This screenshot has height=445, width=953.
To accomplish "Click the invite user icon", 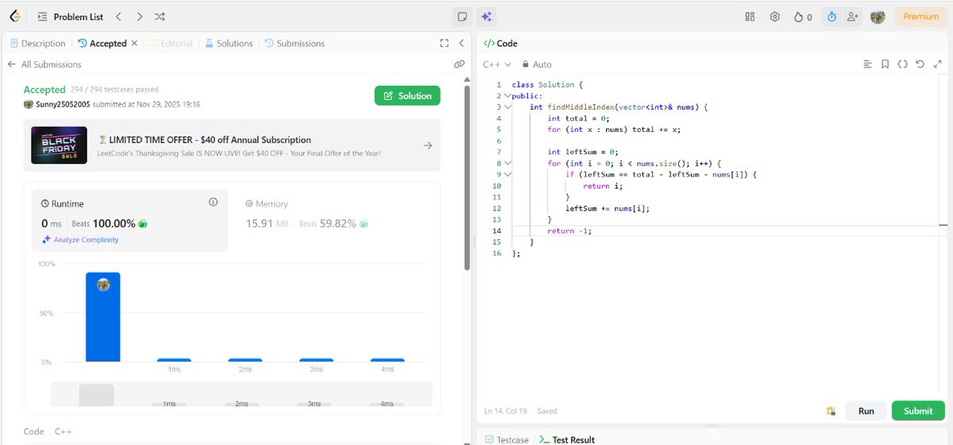I will [852, 17].
